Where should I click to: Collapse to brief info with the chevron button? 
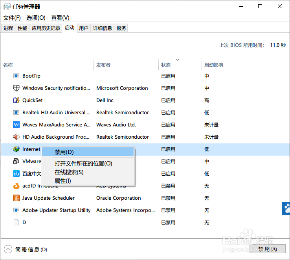pyautogui.click(x=8, y=249)
